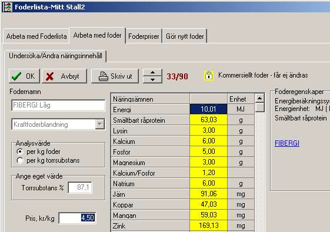Image resolution: width=330 pixels, height=232 pixels.
Task: Click the Järn value 91,06
Action: [208, 194]
